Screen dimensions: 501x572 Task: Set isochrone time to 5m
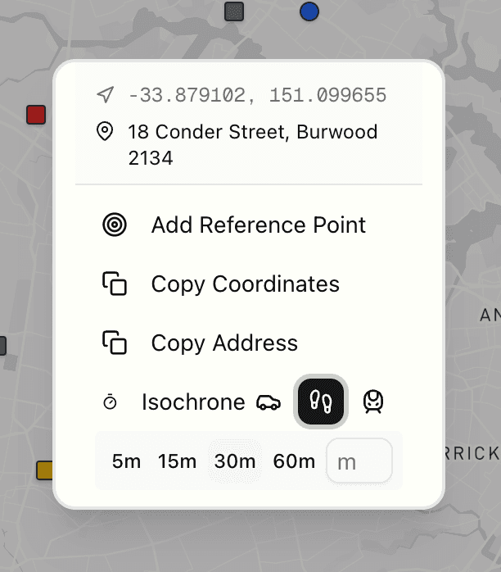(x=126, y=461)
